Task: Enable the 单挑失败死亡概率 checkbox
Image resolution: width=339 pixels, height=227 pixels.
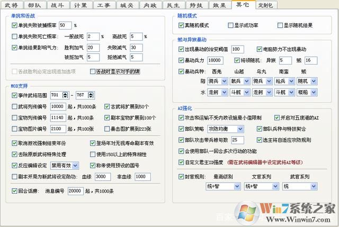Action: coord(14,37)
